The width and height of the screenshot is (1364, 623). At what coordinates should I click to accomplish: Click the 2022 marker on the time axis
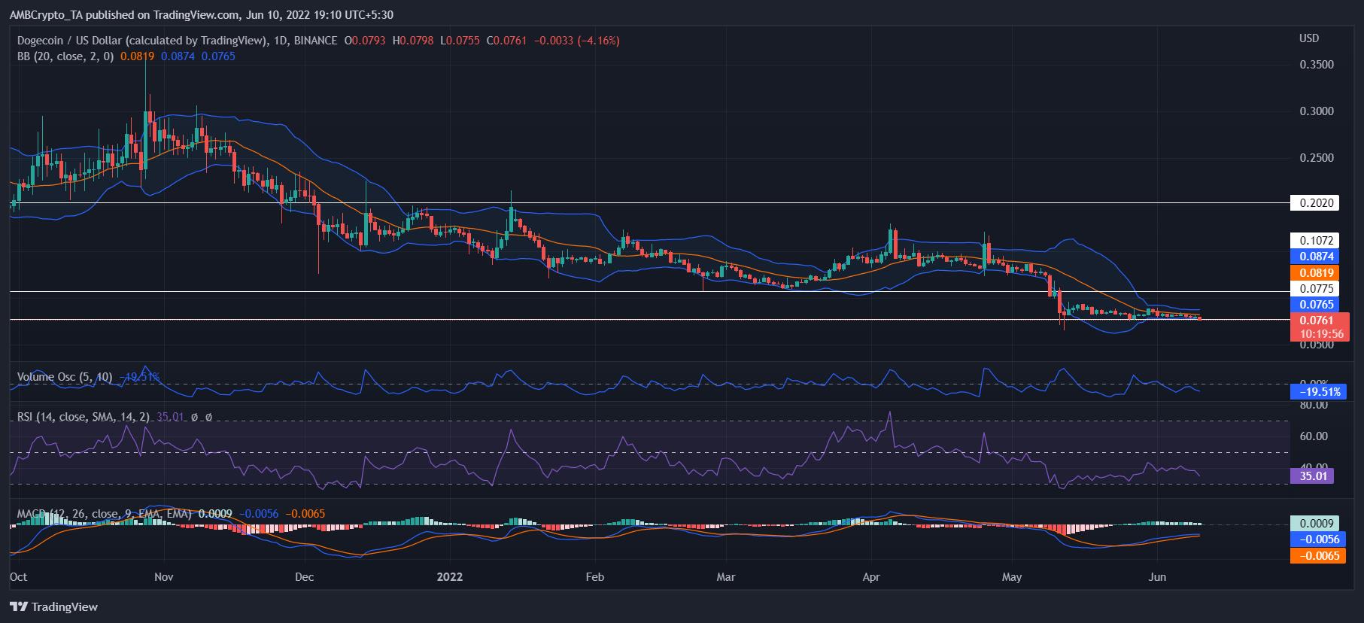(x=450, y=577)
